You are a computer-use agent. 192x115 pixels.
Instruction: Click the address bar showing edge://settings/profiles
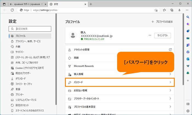(88, 10)
